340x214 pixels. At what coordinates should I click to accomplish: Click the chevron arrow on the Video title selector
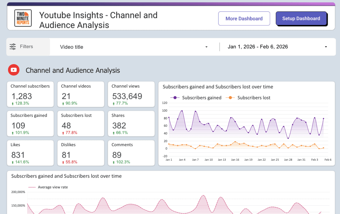click(206, 47)
